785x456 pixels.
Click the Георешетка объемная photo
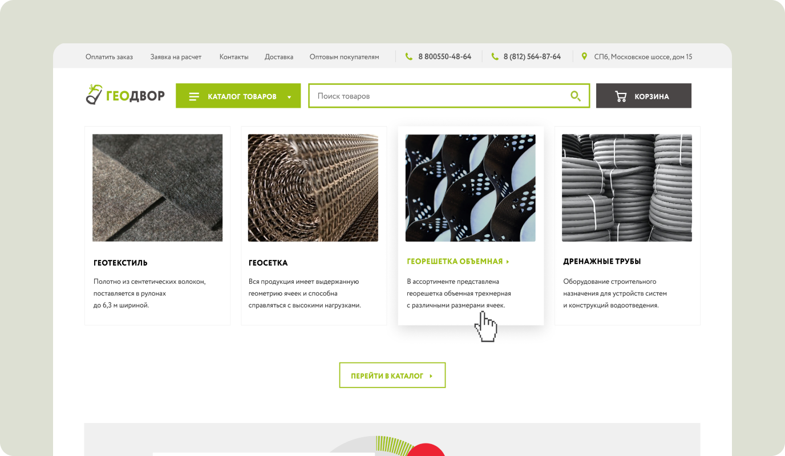[x=471, y=188]
